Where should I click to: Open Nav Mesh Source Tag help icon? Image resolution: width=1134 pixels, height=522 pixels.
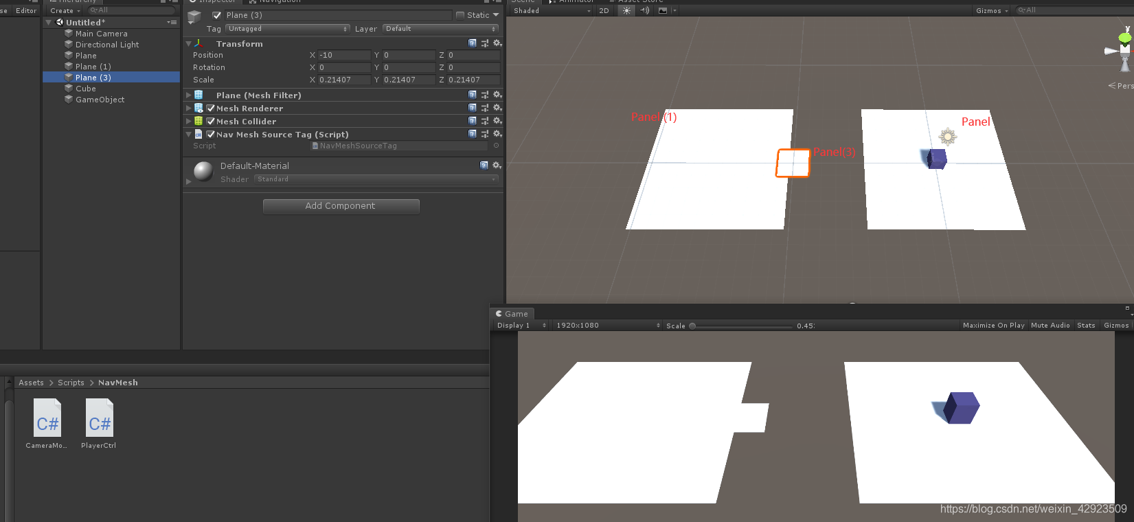(473, 134)
